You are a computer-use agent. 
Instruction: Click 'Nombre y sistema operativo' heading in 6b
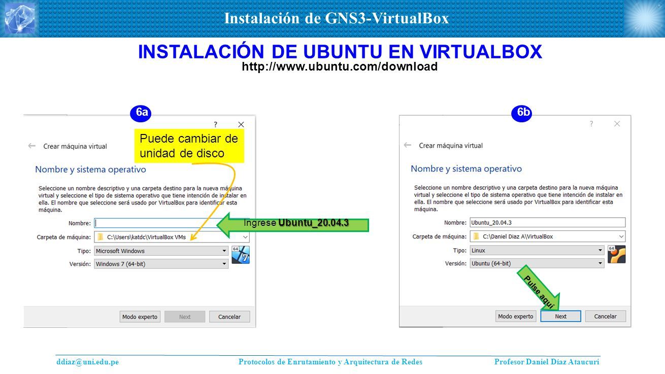pos(466,168)
